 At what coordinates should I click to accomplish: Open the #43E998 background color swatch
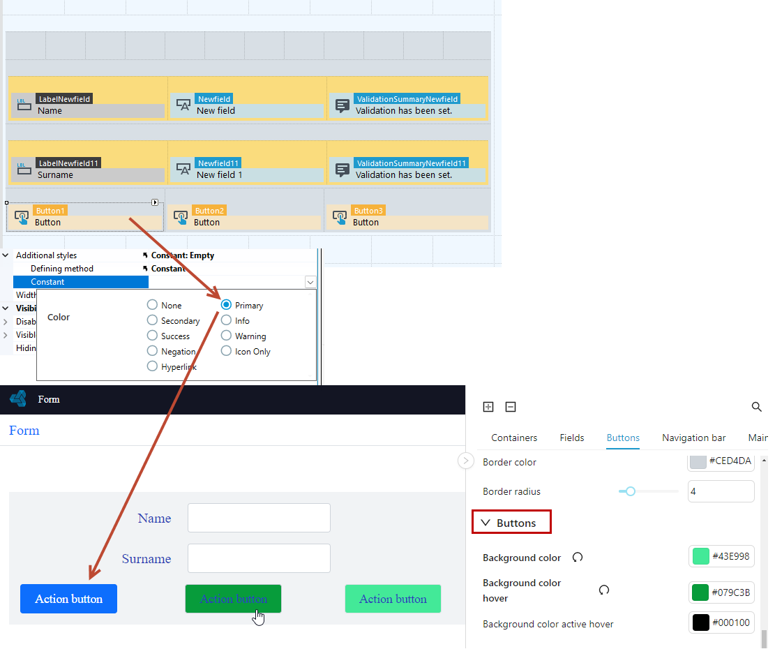click(x=700, y=557)
